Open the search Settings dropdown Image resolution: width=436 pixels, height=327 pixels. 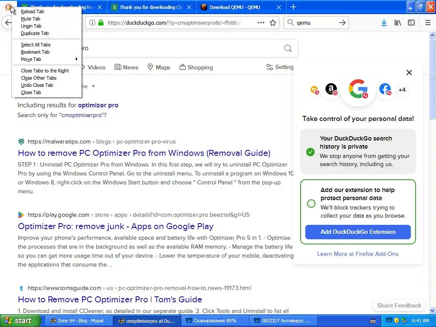click(x=280, y=67)
